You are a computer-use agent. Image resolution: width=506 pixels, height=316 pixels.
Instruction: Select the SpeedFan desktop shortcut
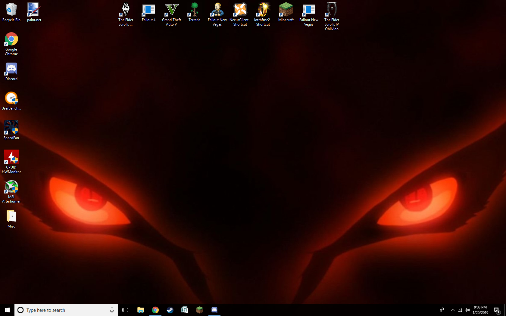pyautogui.click(x=11, y=130)
